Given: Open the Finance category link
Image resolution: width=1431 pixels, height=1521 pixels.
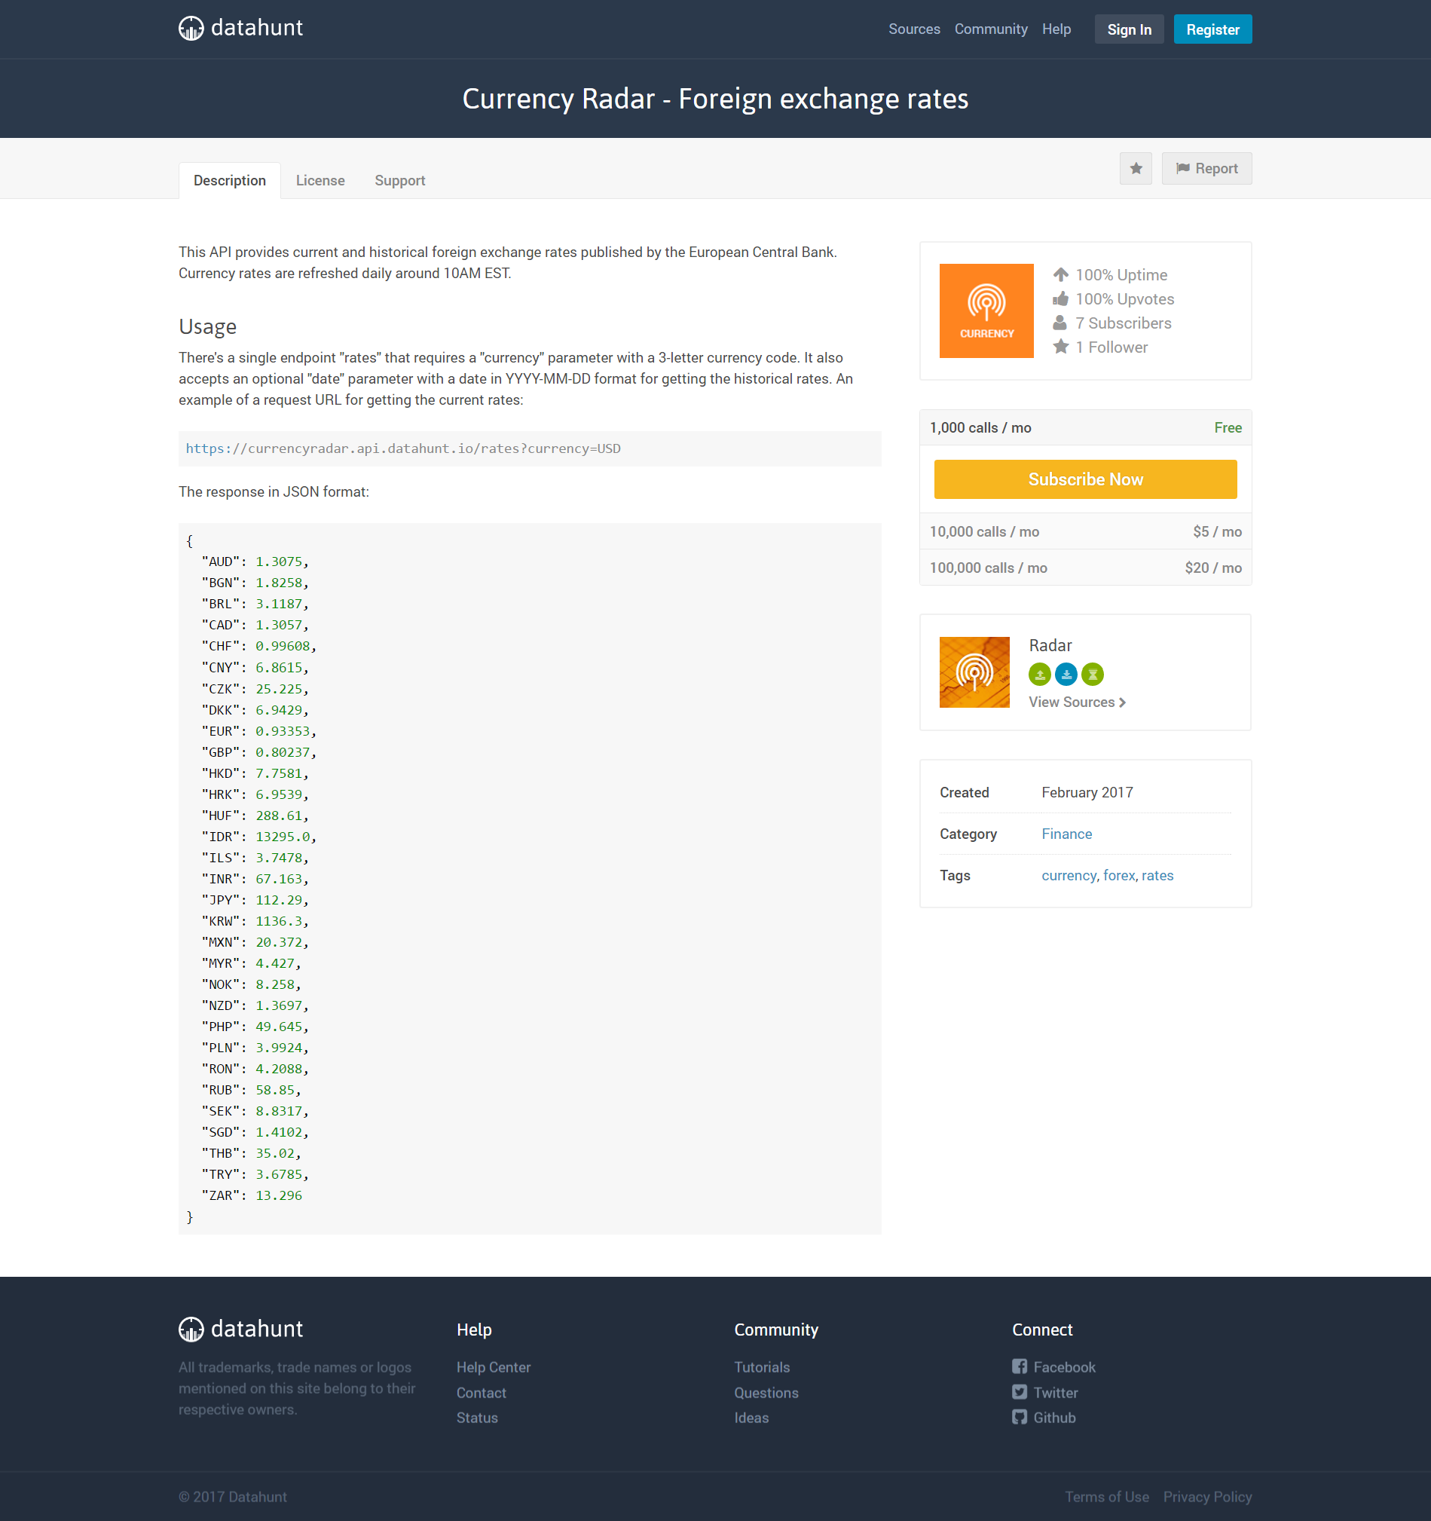Looking at the screenshot, I should coord(1066,833).
